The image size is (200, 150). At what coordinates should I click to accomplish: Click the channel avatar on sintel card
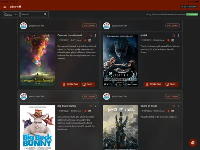click(107, 26)
